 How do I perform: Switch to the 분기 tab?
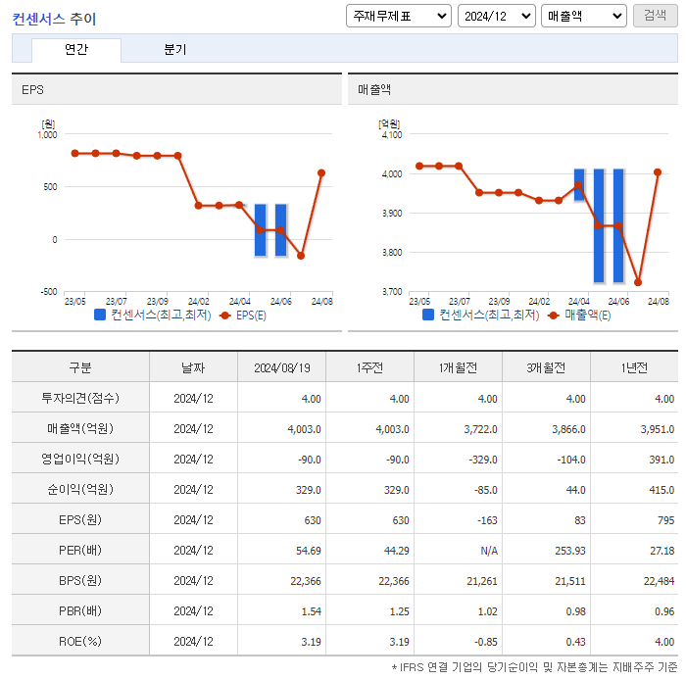pos(175,49)
